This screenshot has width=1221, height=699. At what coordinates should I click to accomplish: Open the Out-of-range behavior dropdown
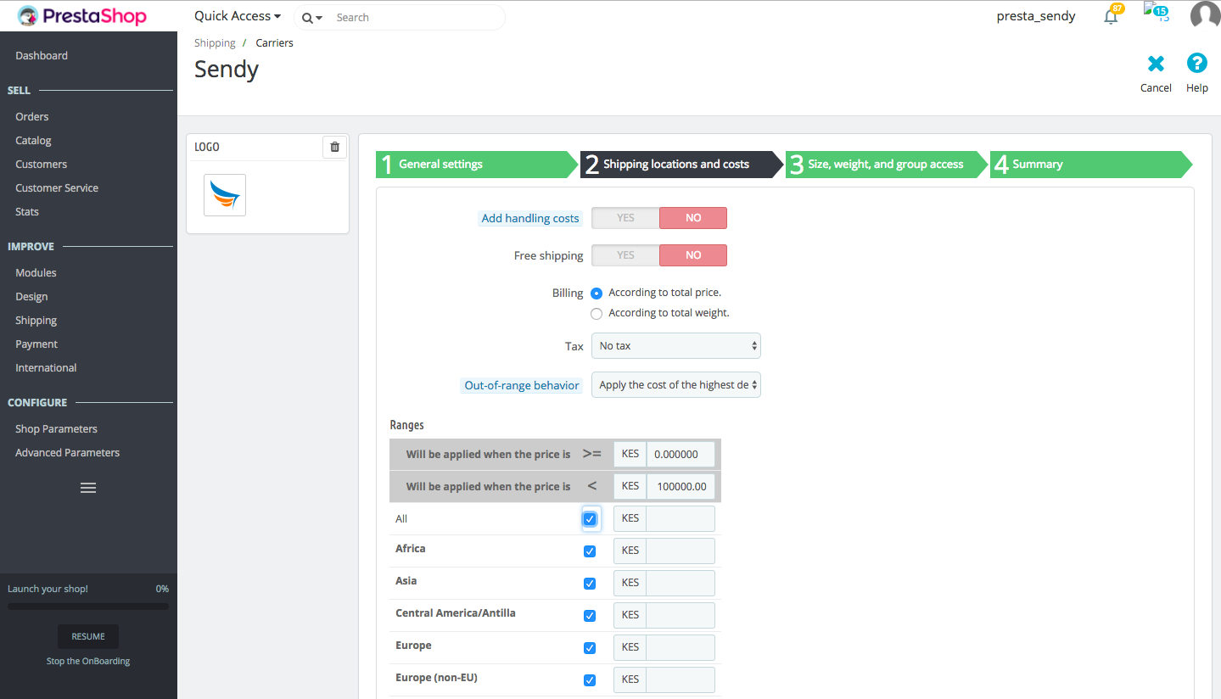tap(676, 385)
